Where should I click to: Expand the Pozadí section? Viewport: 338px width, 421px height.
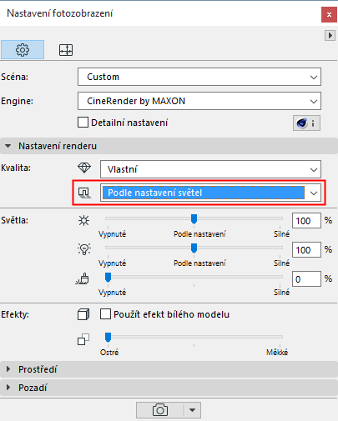pyautogui.click(x=169, y=388)
